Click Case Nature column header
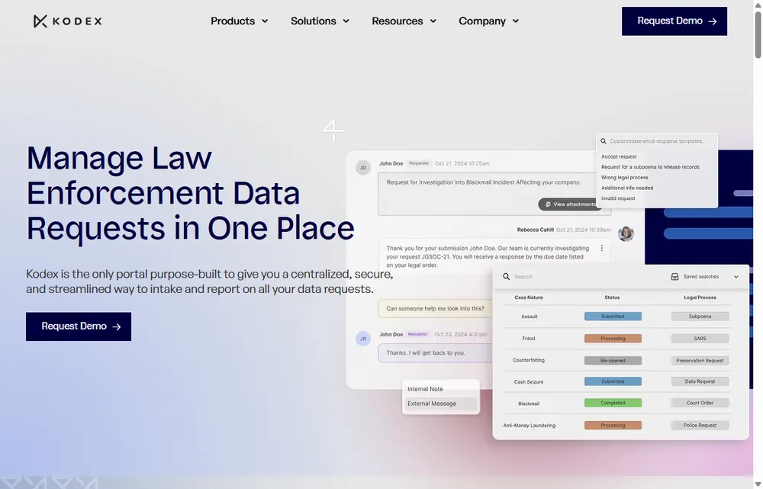The width and height of the screenshot is (763, 489). coord(529,298)
